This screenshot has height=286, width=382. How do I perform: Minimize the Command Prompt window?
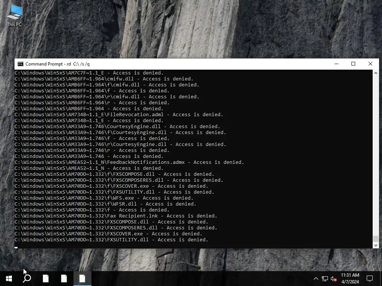(x=336, y=64)
